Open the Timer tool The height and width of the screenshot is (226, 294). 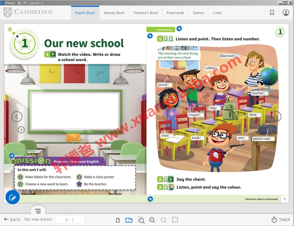[281, 220]
